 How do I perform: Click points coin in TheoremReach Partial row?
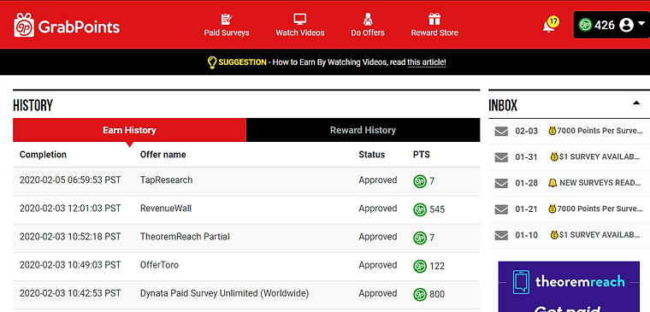pyautogui.click(x=420, y=238)
